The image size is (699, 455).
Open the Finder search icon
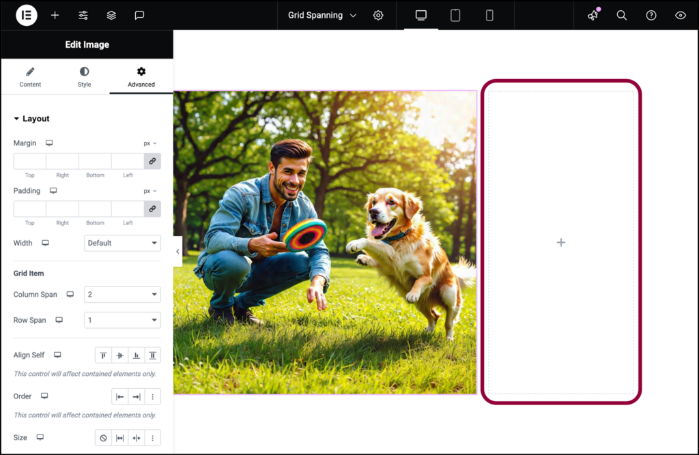(621, 15)
